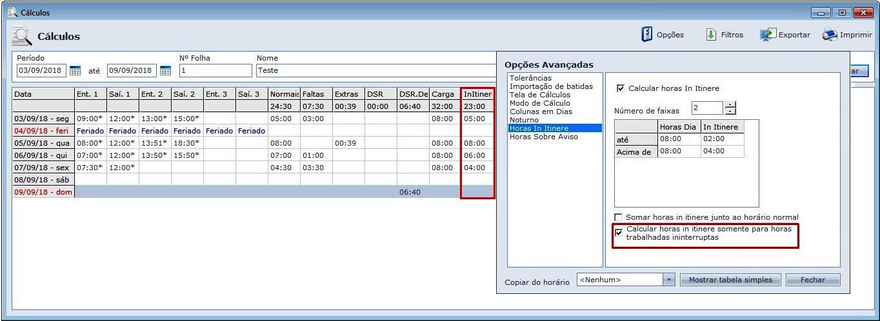Viewport: 880px width, 321px height.
Task: Increase Número de faixas with spinner
Action: 730,104
